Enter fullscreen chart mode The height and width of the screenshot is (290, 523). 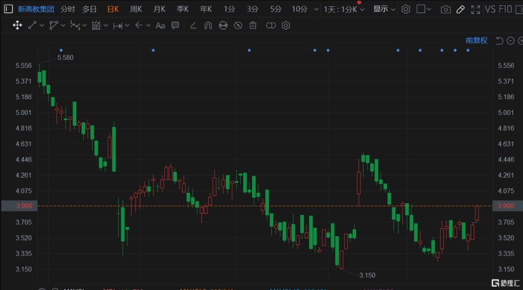pos(475,9)
